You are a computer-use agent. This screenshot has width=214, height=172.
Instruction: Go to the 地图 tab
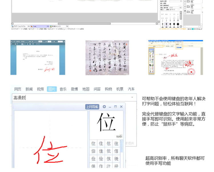click(x=86, y=89)
